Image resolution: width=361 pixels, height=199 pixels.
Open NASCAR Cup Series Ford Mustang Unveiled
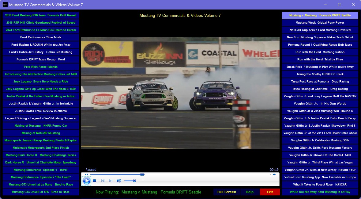(320, 30)
